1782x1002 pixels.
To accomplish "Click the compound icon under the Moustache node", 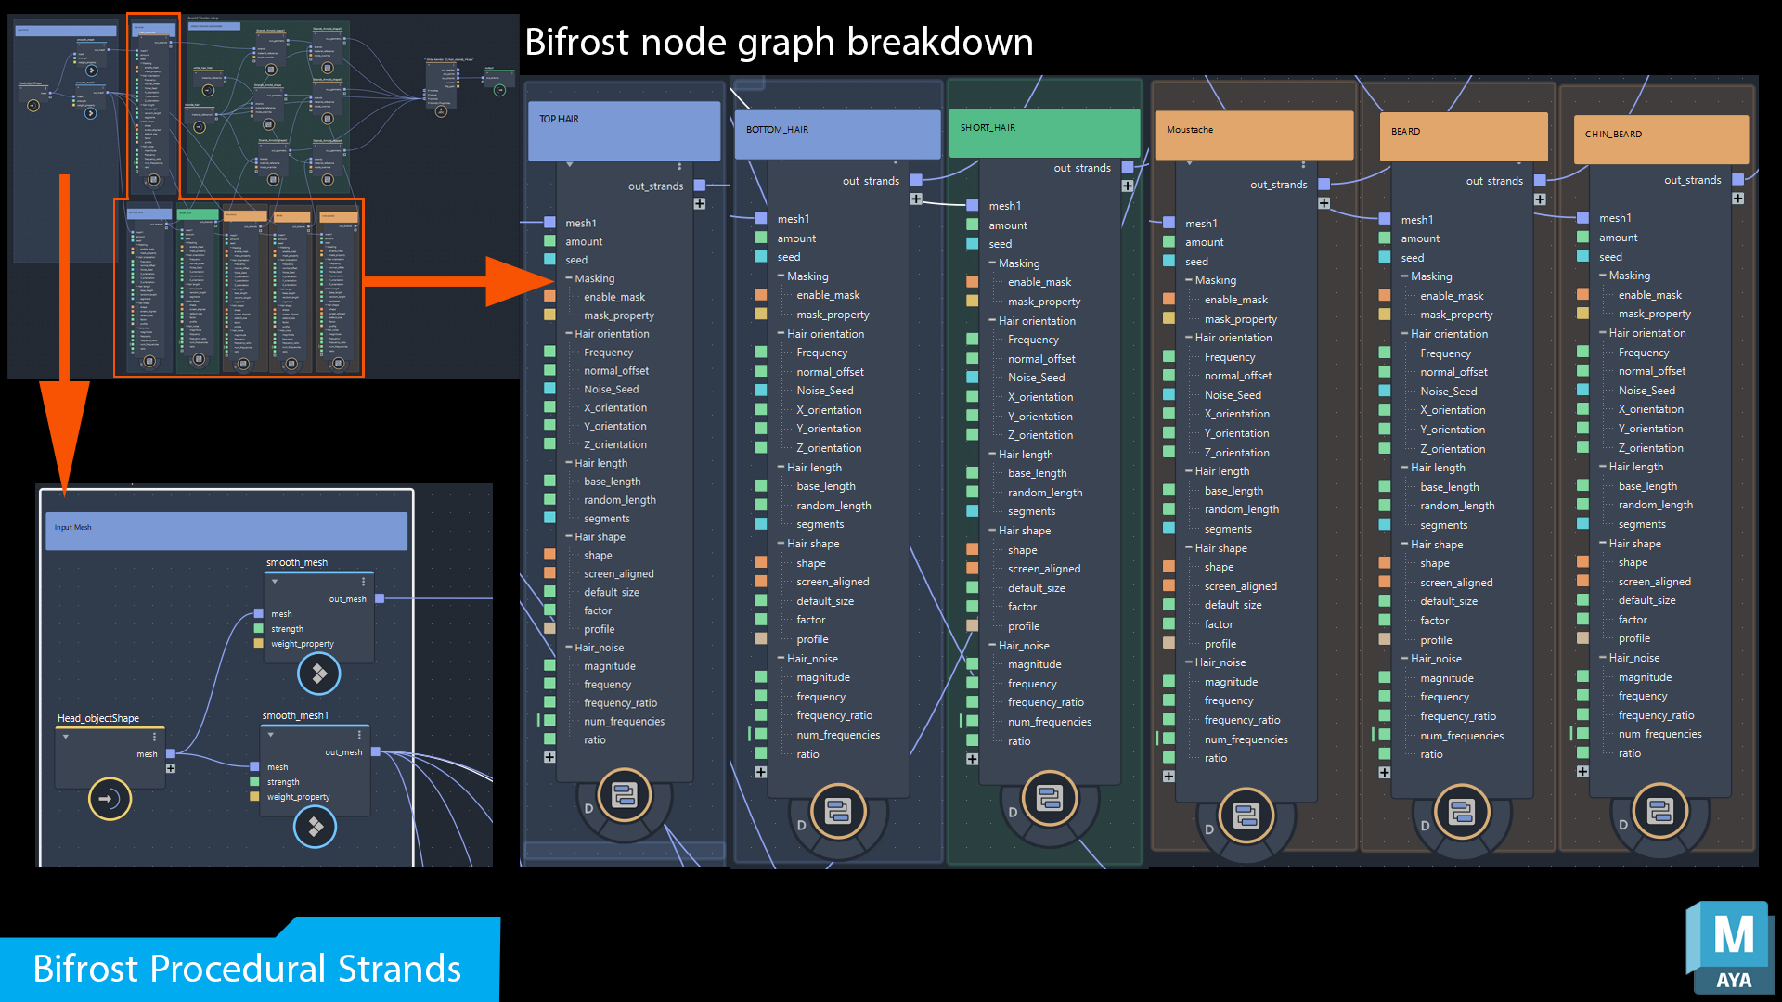I will pyautogui.click(x=1246, y=816).
